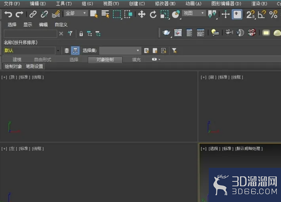This screenshot has width=281, height=202.
Task: Open the 默认 layer dropdown arrow
Action: [58, 51]
